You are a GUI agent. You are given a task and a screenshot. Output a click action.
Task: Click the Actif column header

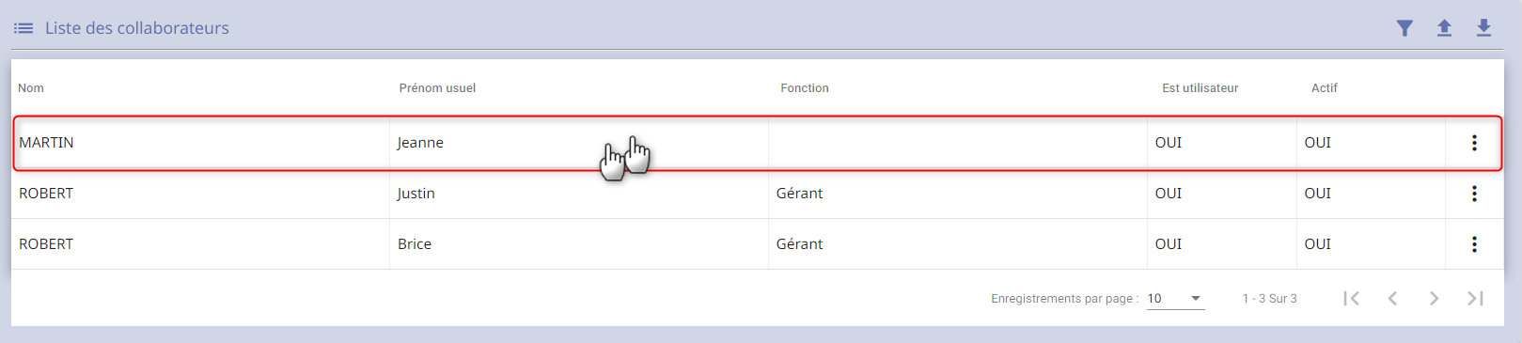tap(1324, 88)
